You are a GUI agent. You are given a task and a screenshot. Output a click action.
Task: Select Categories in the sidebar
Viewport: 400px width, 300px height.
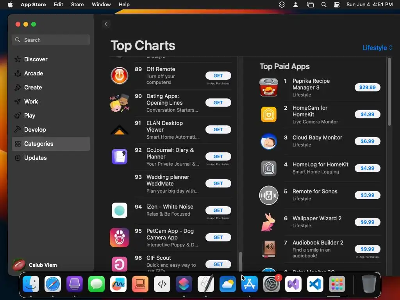51,144
